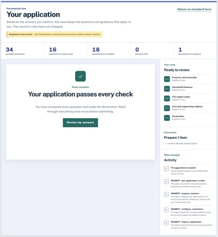Image resolution: width=218 pixels, height=237 pixels.
Task: Click the 16 questions on your route stat
Action: 66,51
